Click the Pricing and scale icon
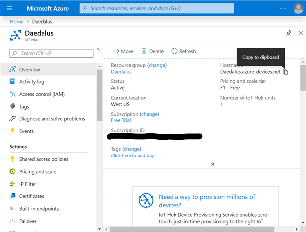This screenshot has width=306, height=232. point(13,171)
